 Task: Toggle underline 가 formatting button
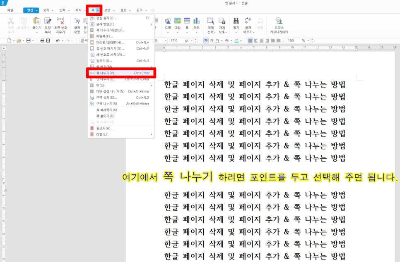point(217,40)
